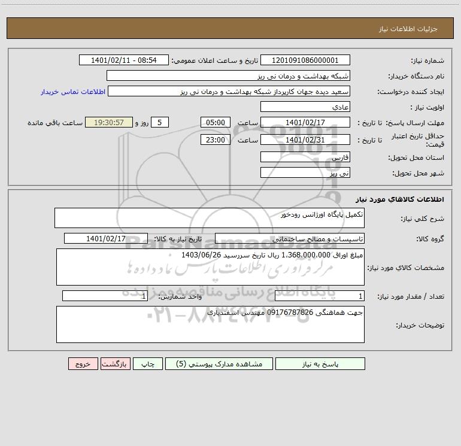Click quantity field تعداد / مقدار مورد نیاز

tap(320, 296)
